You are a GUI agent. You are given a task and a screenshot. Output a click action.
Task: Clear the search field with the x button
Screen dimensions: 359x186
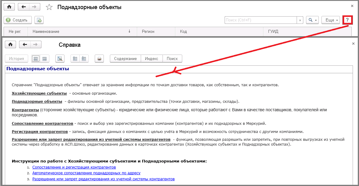[x=300, y=20]
